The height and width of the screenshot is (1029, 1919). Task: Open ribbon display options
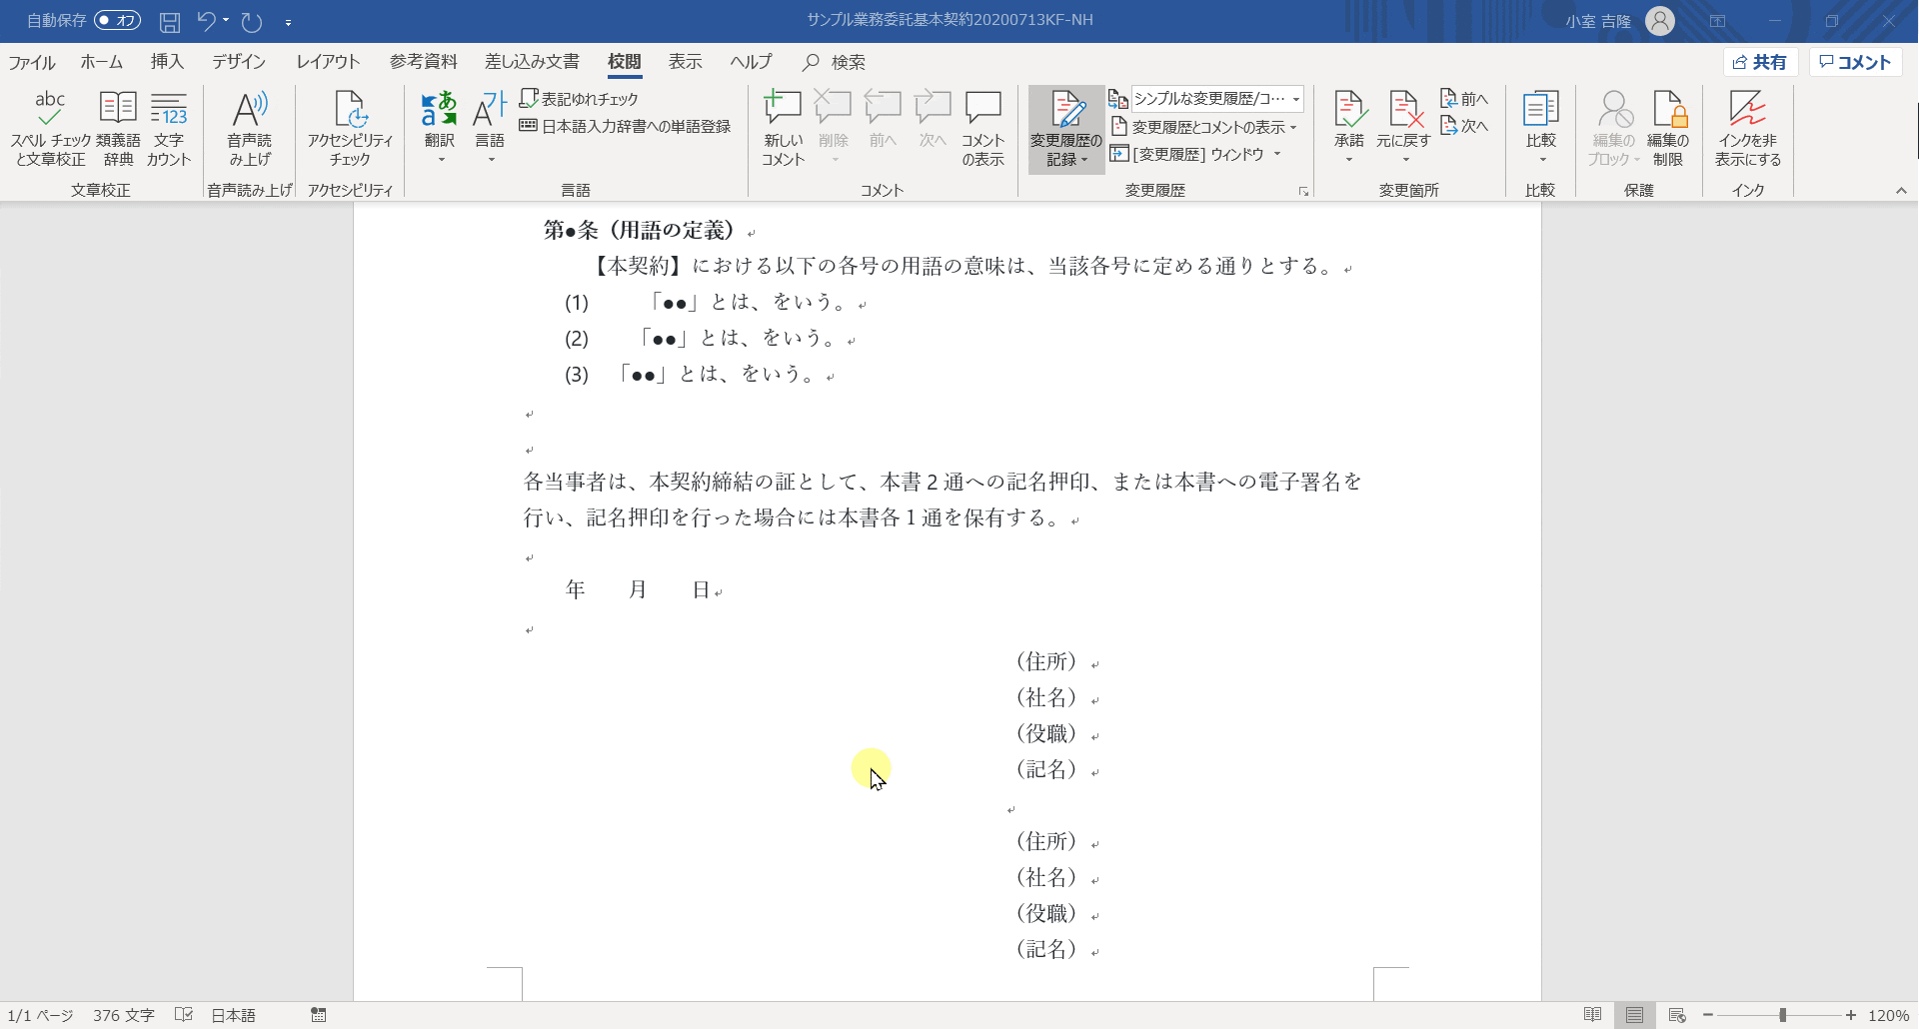pos(1718,21)
